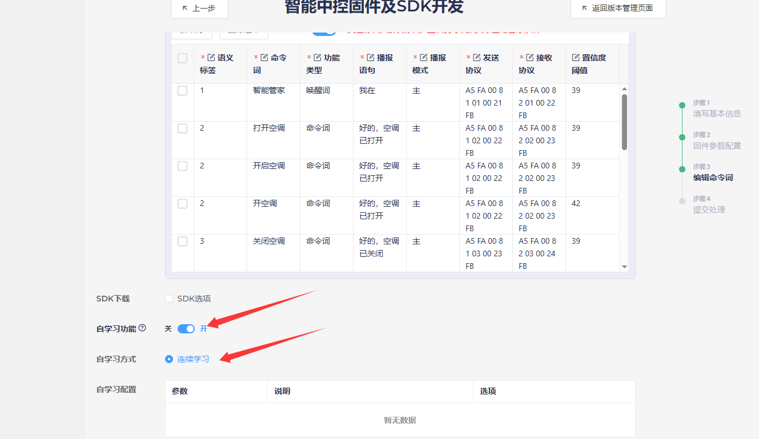The image size is (759, 439).
Task: Click the edit icon beside 播报模式 header
Action: coord(424,58)
